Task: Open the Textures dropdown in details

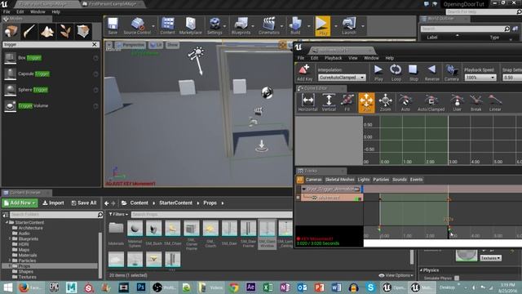Action: point(490,258)
